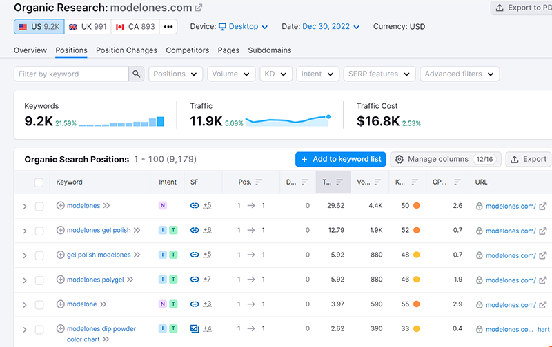The width and height of the screenshot is (552, 347).
Task: Add 'gel polish modelones' with plus icon
Action: tap(61, 255)
